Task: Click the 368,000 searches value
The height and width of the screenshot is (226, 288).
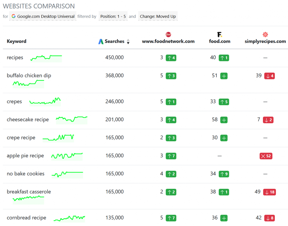Action: (x=114, y=75)
